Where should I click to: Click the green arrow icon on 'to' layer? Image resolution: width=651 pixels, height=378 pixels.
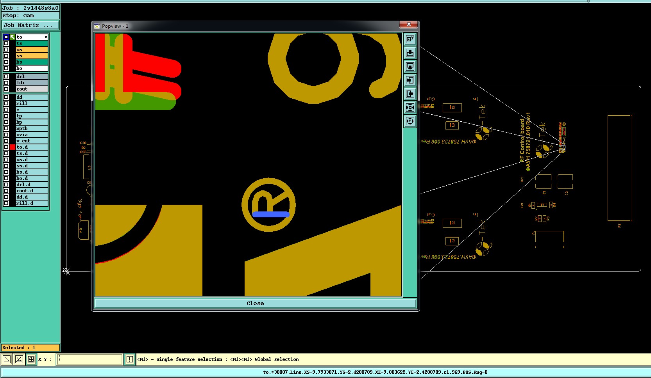(13, 37)
